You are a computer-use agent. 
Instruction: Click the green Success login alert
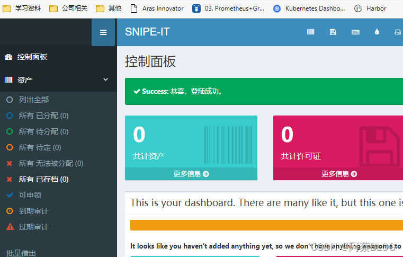(x=264, y=91)
